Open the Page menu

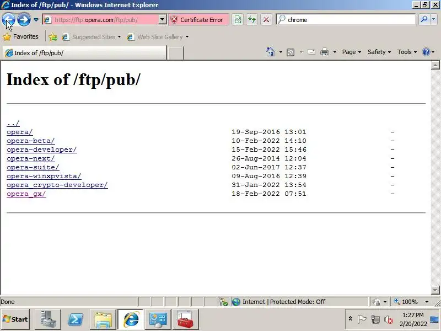351,52
